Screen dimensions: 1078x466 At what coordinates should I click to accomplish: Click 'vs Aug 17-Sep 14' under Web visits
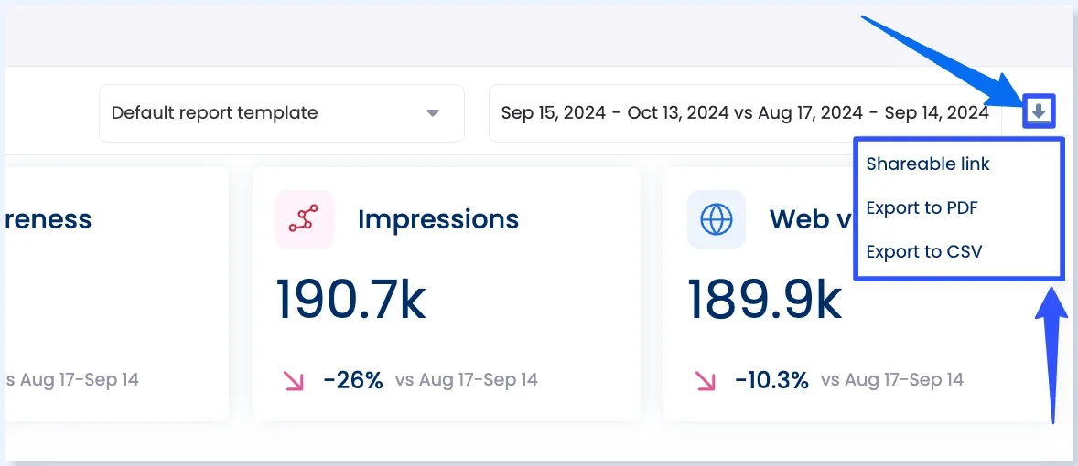pos(892,380)
